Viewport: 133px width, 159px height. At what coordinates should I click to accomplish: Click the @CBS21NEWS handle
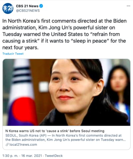28,11
